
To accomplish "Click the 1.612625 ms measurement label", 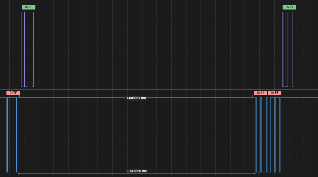I will coord(136,171).
